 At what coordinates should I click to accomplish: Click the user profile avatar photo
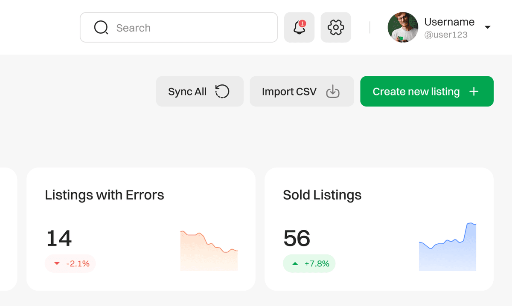click(403, 28)
